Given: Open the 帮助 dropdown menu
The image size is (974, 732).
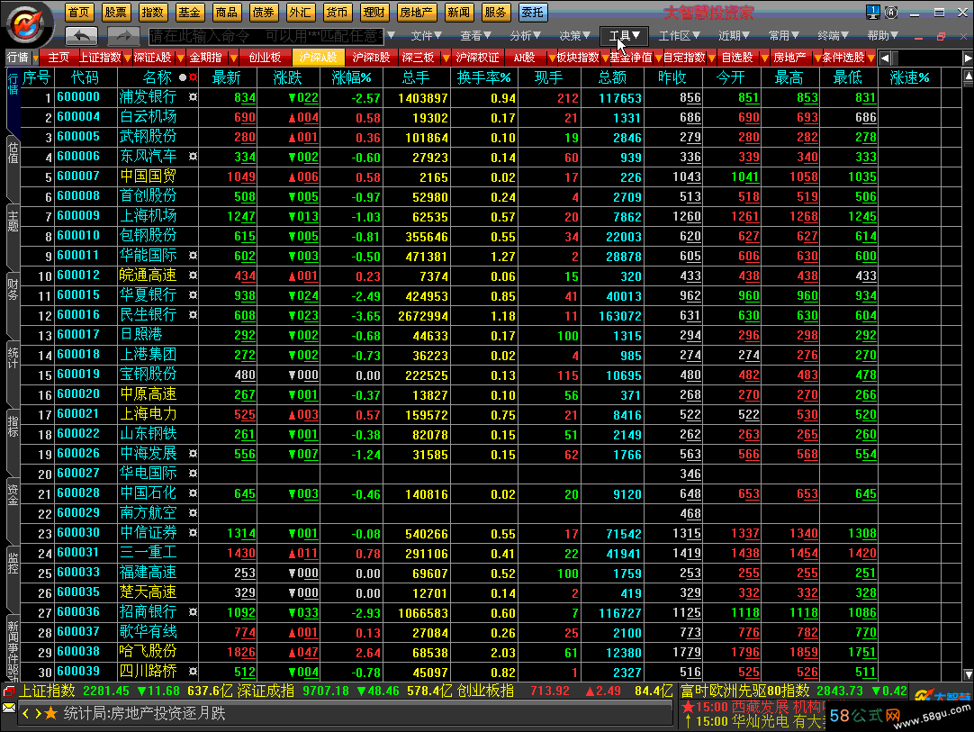Looking at the screenshot, I should 883,36.
